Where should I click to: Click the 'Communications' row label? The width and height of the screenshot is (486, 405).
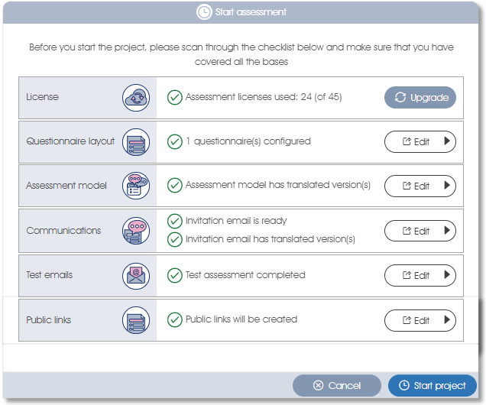click(63, 231)
